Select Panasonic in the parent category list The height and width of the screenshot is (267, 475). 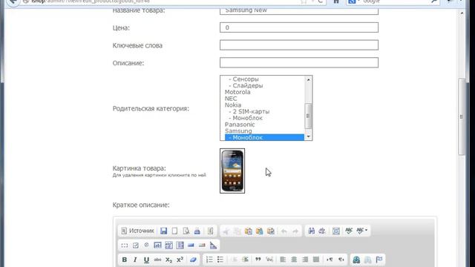[x=240, y=125]
